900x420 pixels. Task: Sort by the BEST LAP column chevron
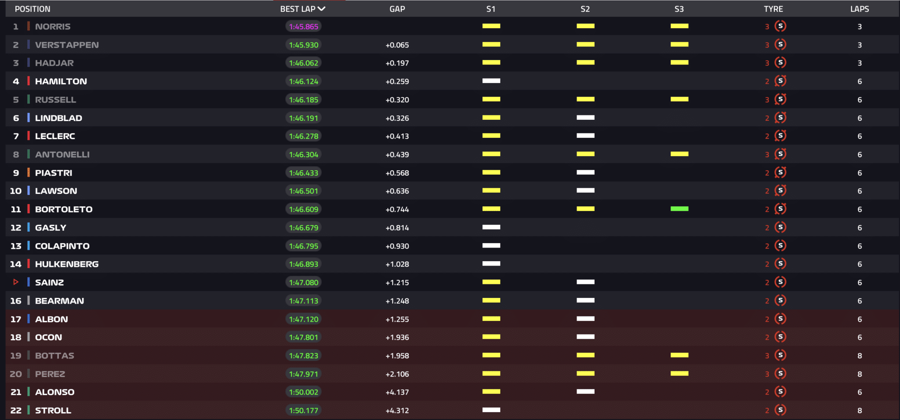tap(321, 9)
